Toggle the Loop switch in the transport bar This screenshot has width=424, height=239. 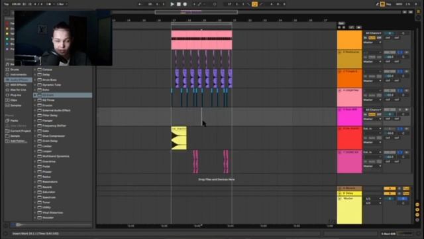click(x=254, y=4)
